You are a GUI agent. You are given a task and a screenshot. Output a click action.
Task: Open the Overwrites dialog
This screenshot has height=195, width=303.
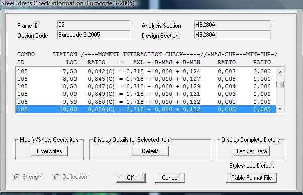pos(49,151)
